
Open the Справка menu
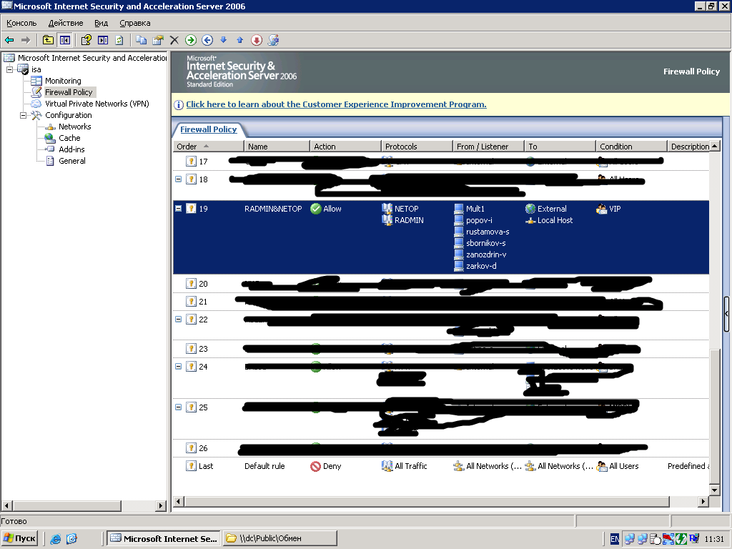click(135, 23)
